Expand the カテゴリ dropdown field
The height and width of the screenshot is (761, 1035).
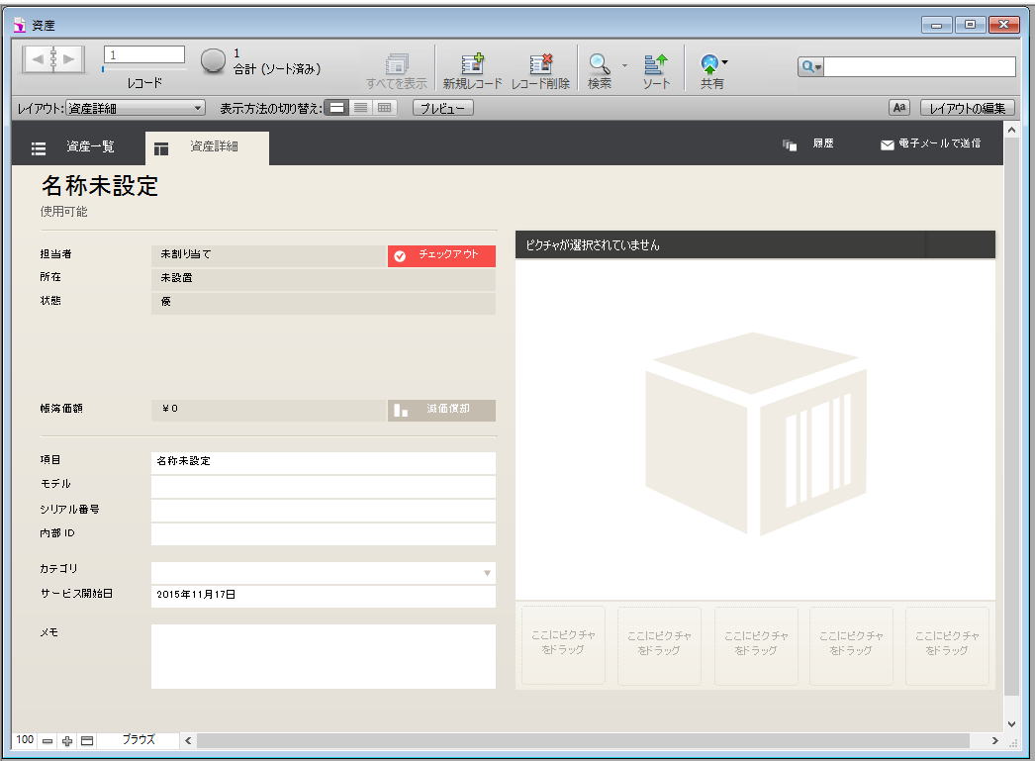pos(486,573)
